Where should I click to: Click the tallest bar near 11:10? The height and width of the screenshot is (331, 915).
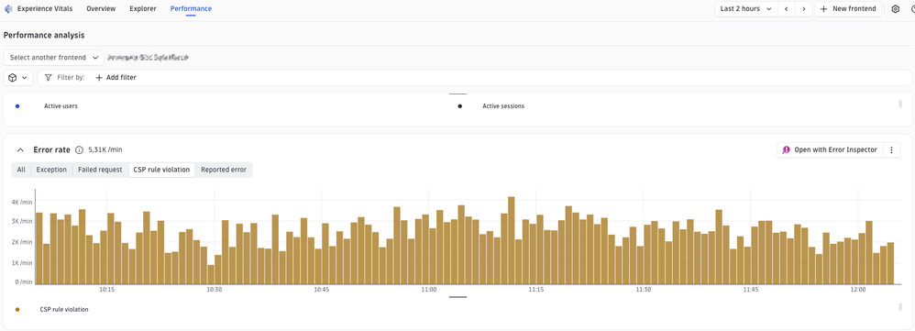click(x=512, y=240)
